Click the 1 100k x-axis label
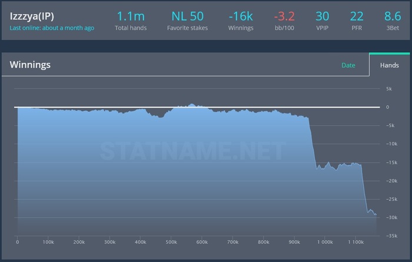Screen dimensions: 412x262 pyautogui.click(x=355, y=242)
